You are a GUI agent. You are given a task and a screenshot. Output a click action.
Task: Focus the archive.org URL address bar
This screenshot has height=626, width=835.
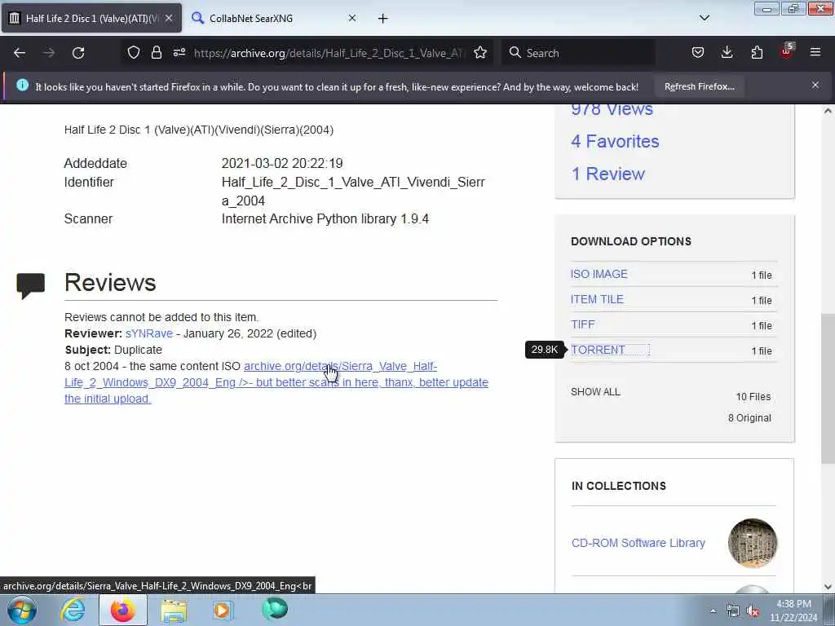click(329, 53)
